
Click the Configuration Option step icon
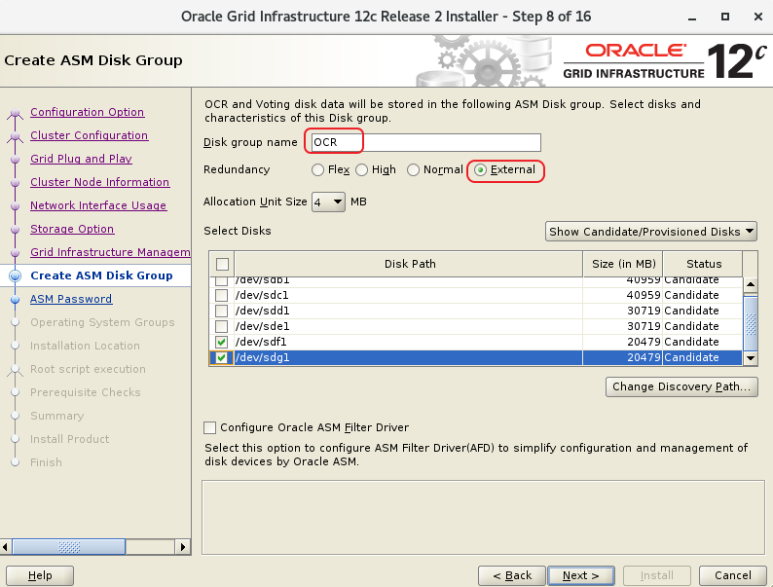point(14,113)
